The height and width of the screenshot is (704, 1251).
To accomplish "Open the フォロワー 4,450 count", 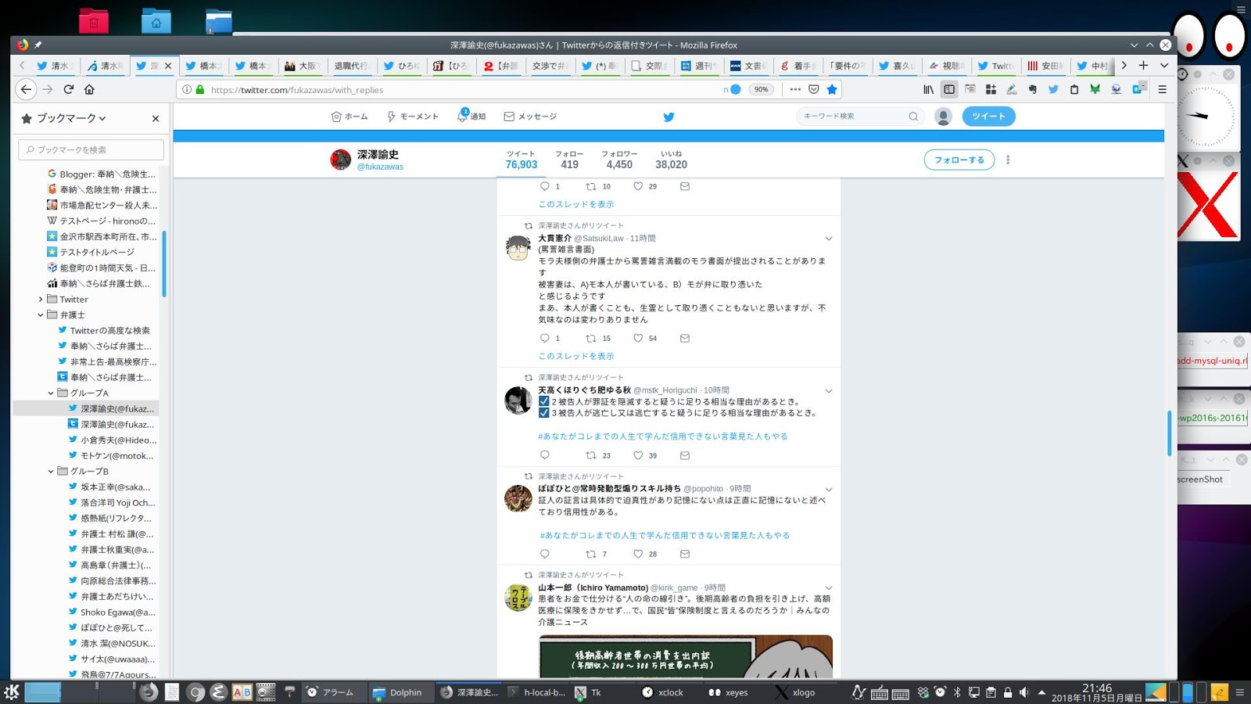I will tap(619, 160).
